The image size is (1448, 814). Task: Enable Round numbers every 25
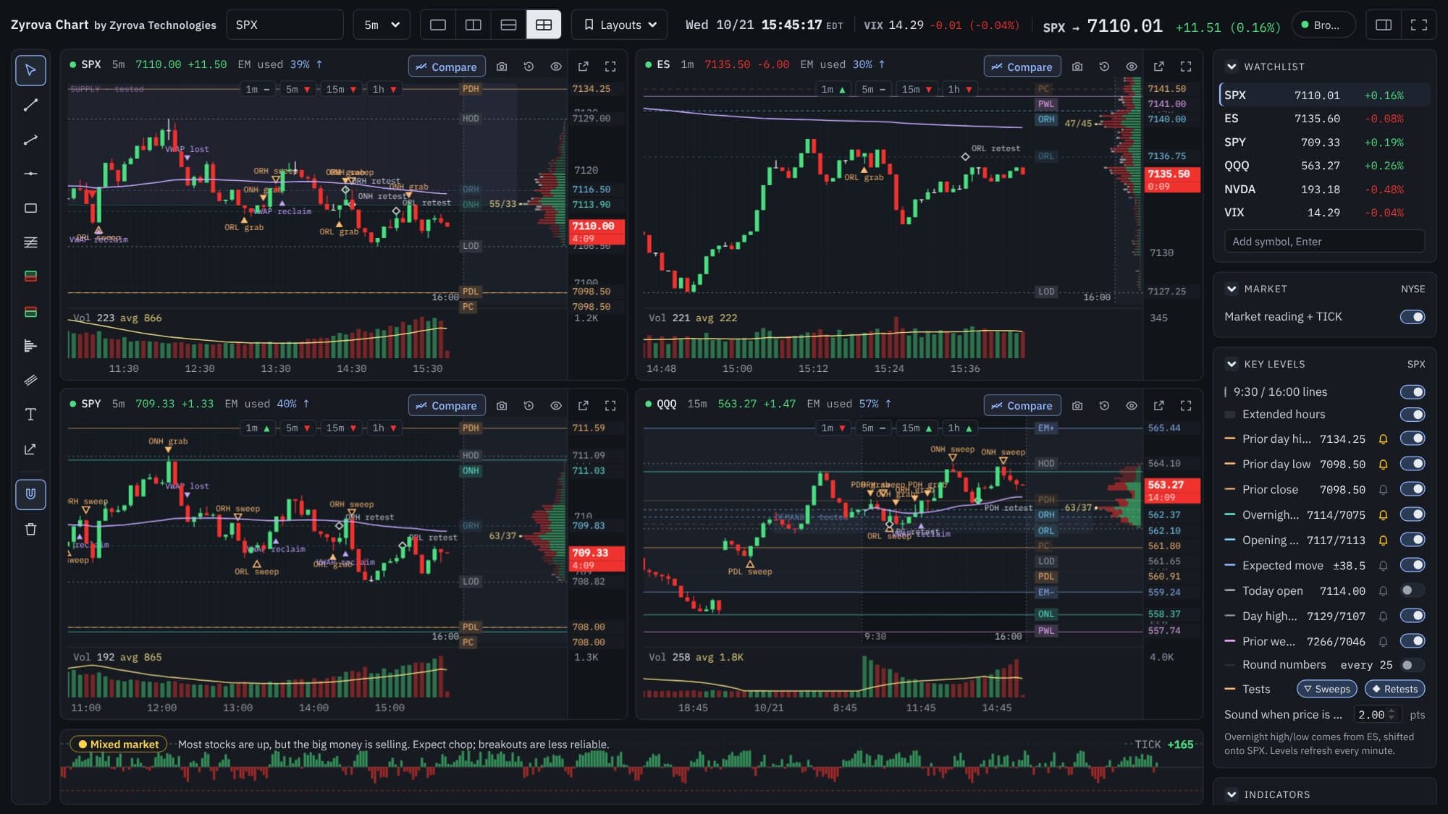click(x=1412, y=665)
